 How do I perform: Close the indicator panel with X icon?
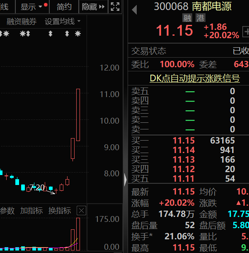click(81, 211)
